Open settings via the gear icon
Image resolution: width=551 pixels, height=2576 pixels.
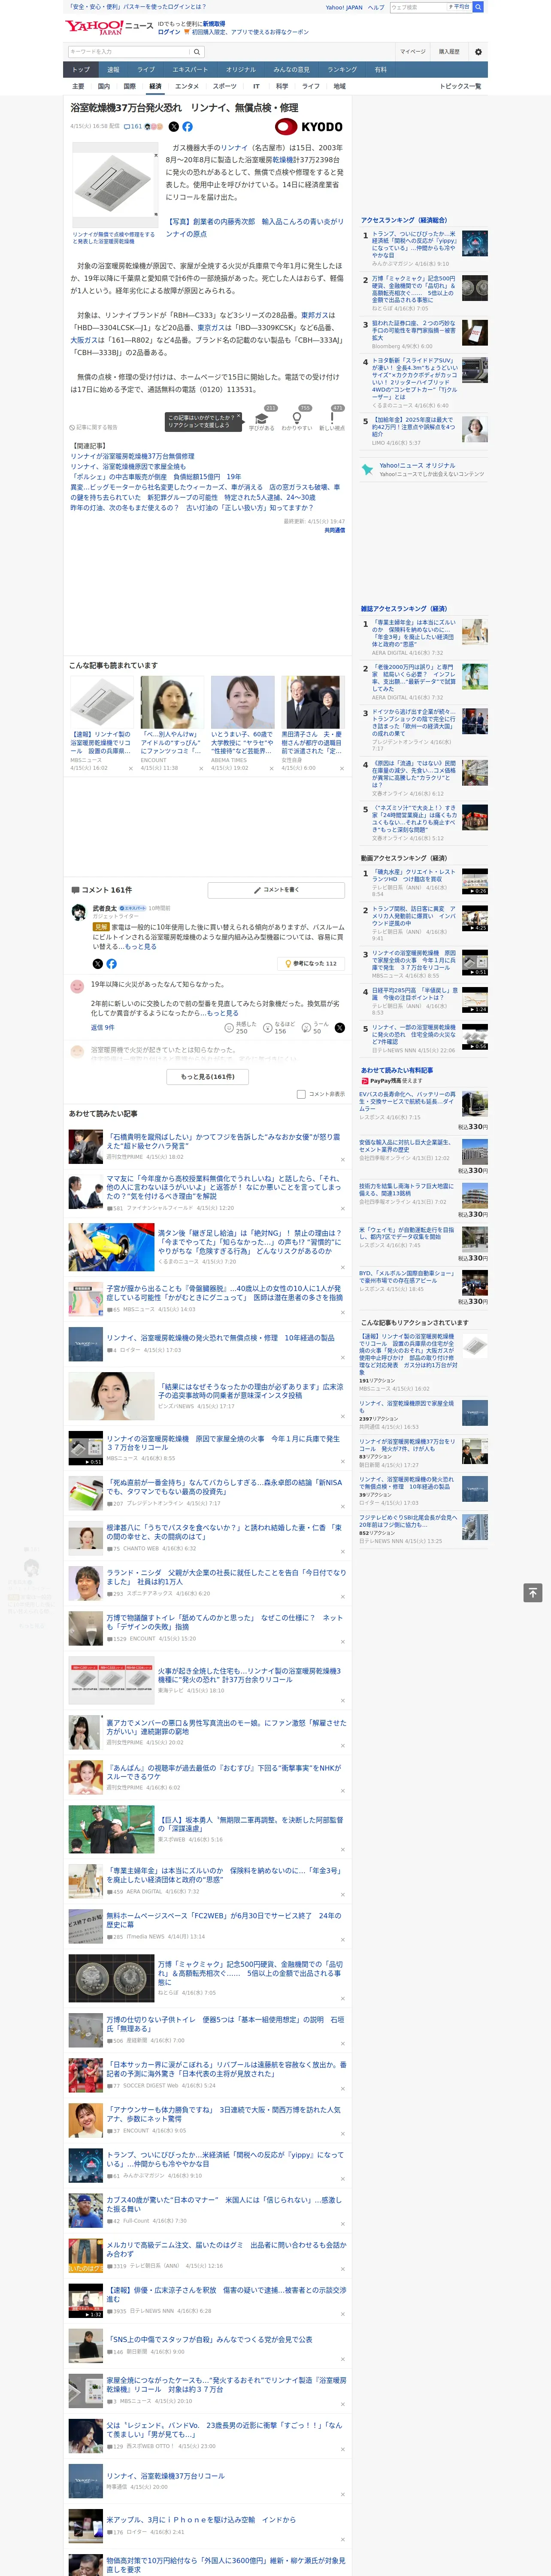[x=478, y=51]
